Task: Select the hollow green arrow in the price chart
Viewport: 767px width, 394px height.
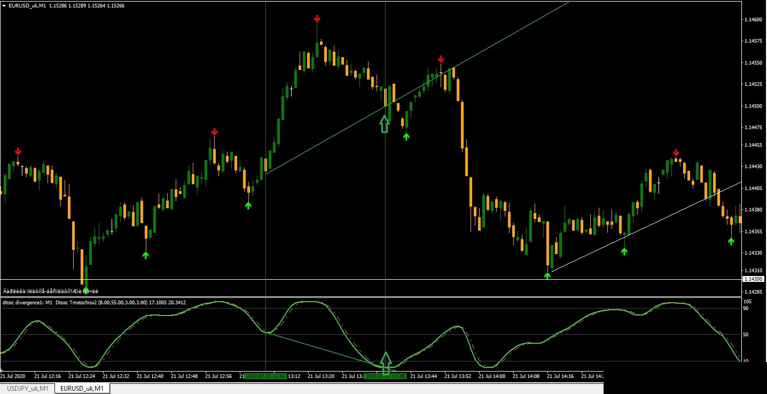Action: pyautogui.click(x=385, y=124)
